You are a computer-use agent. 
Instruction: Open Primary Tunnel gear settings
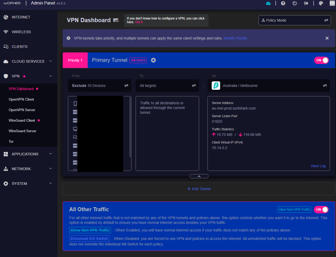[x=154, y=60]
